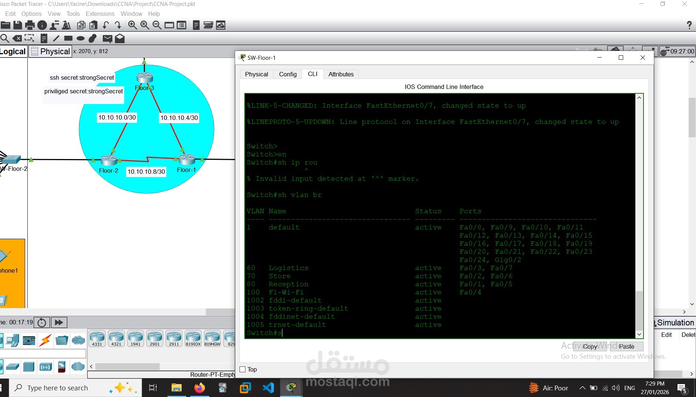The height and width of the screenshot is (397, 696).
Task: Reset simulation time with the power cycle button
Action: [42, 322]
